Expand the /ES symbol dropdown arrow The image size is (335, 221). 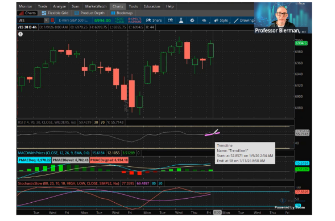(46, 21)
